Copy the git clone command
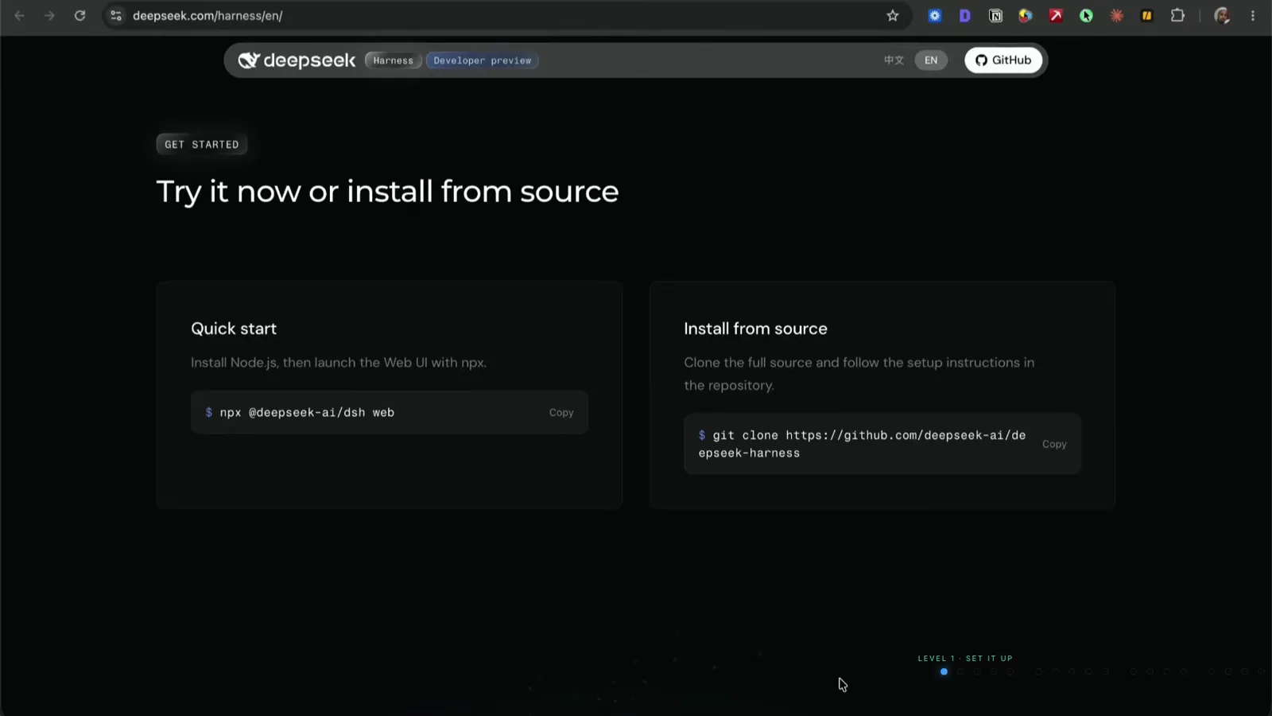The width and height of the screenshot is (1272, 716). pos(1054,445)
